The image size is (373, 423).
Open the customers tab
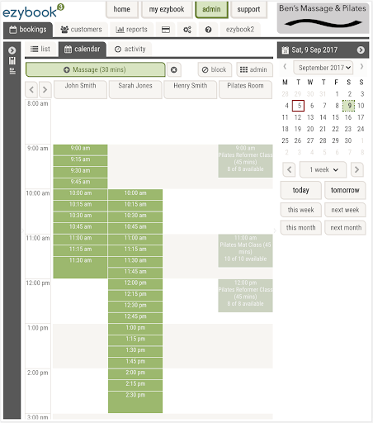pyautogui.click(x=81, y=30)
